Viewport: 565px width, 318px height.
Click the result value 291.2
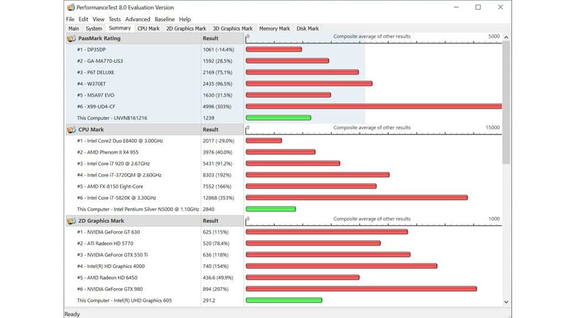click(x=209, y=300)
